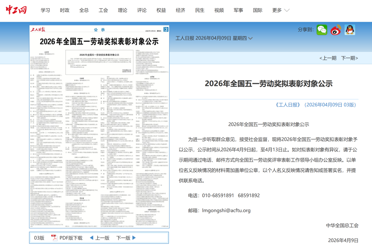Select the 军事 menu item
This screenshot has width=372, height=249.
[x=238, y=10]
